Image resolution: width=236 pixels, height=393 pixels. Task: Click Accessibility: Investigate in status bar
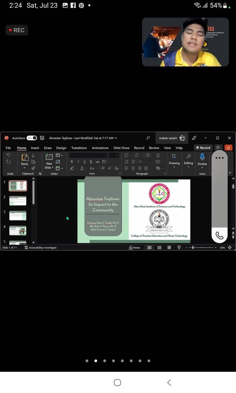[41, 248]
